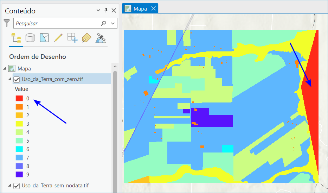Click the mint swatch for value 5
The width and height of the screenshot is (328, 193).
19,141
